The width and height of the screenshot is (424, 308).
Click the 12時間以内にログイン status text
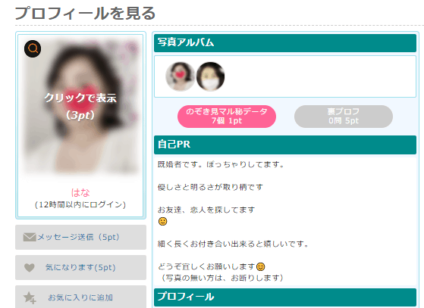click(x=80, y=205)
